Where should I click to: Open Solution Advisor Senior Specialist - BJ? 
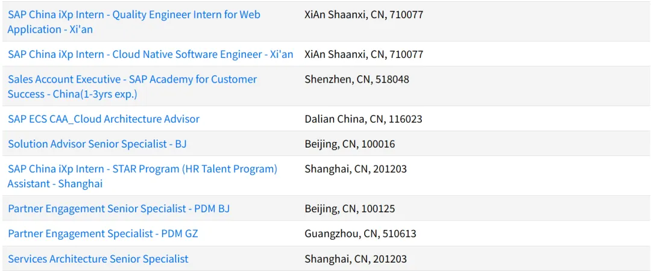97,144
